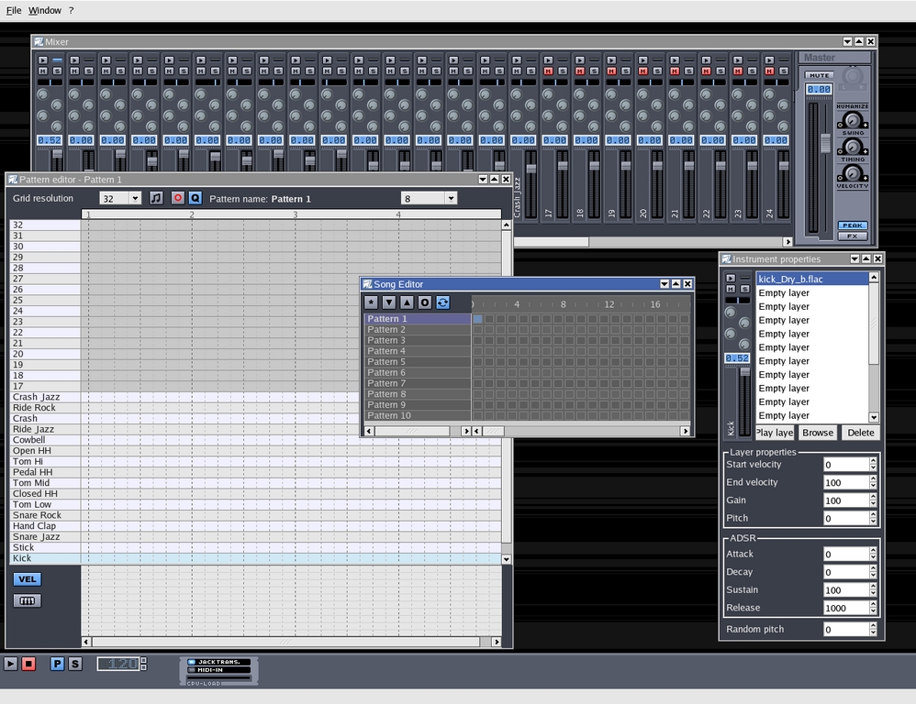Click the music note icon in Pattern editor
The width and height of the screenshot is (916, 704).
coord(156,198)
